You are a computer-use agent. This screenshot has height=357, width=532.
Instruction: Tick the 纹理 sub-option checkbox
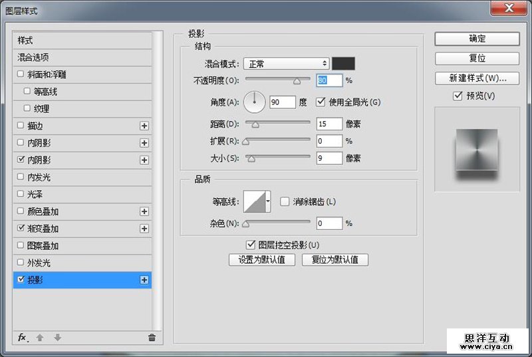(27, 108)
